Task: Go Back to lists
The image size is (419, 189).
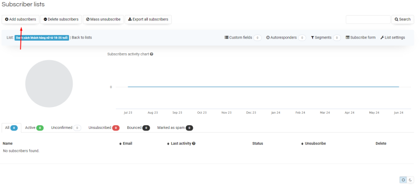Action: [x=82, y=38]
